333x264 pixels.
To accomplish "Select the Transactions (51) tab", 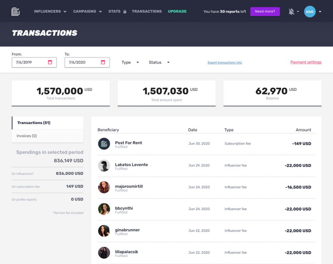I will [x=47, y=123].
